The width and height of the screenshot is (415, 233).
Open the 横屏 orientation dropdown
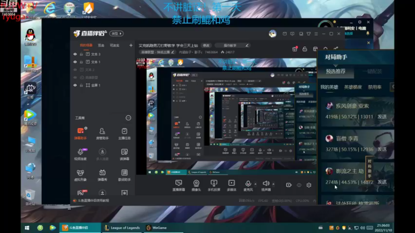pyautogui.click(x=116, y=34)
